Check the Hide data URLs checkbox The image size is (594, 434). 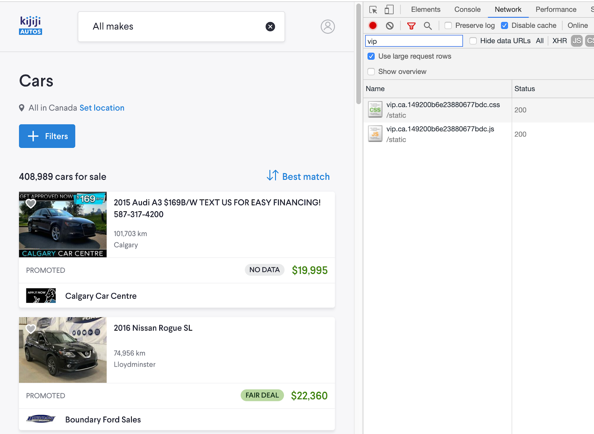(x=473, y=41)
